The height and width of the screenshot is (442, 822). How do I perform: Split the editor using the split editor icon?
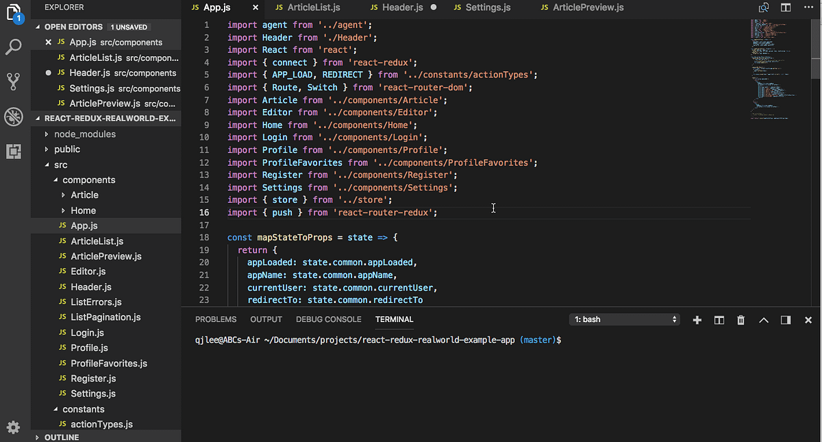[x=785, y=7]
